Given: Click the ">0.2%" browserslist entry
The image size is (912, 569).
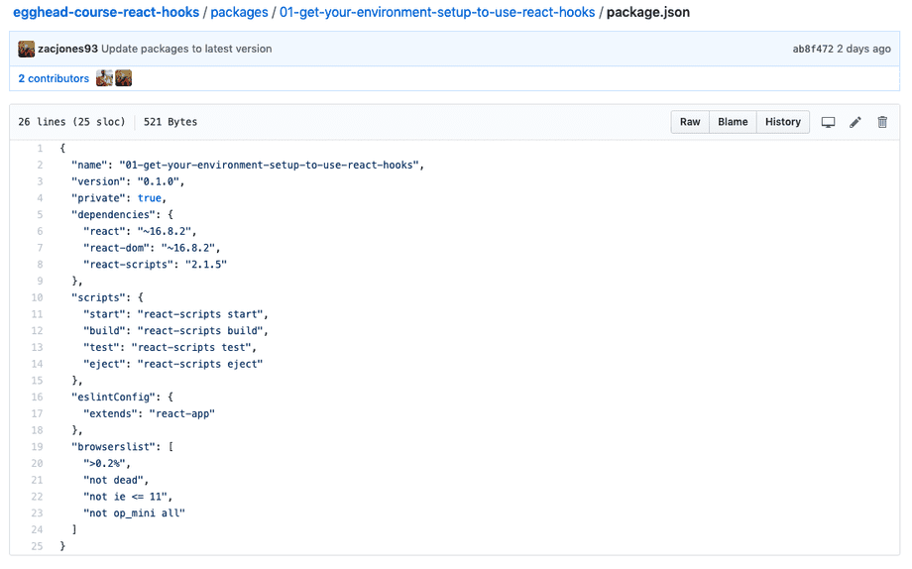Looking at the screenshot, I should 105,464.
